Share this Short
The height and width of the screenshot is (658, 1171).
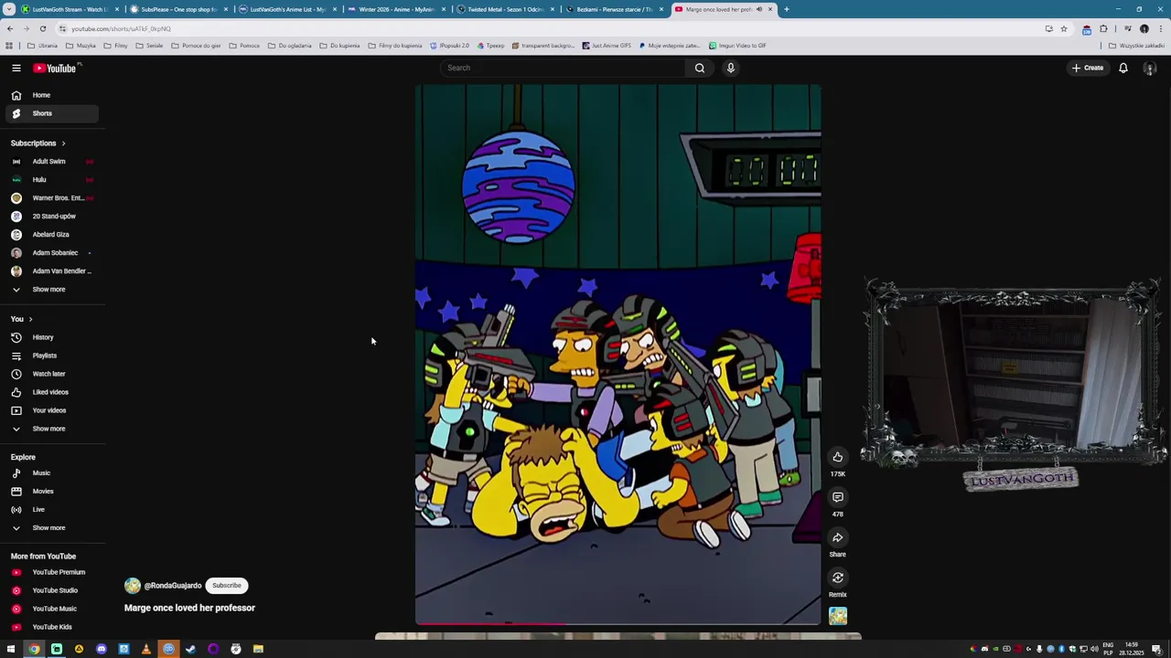[x=837, y=537]
